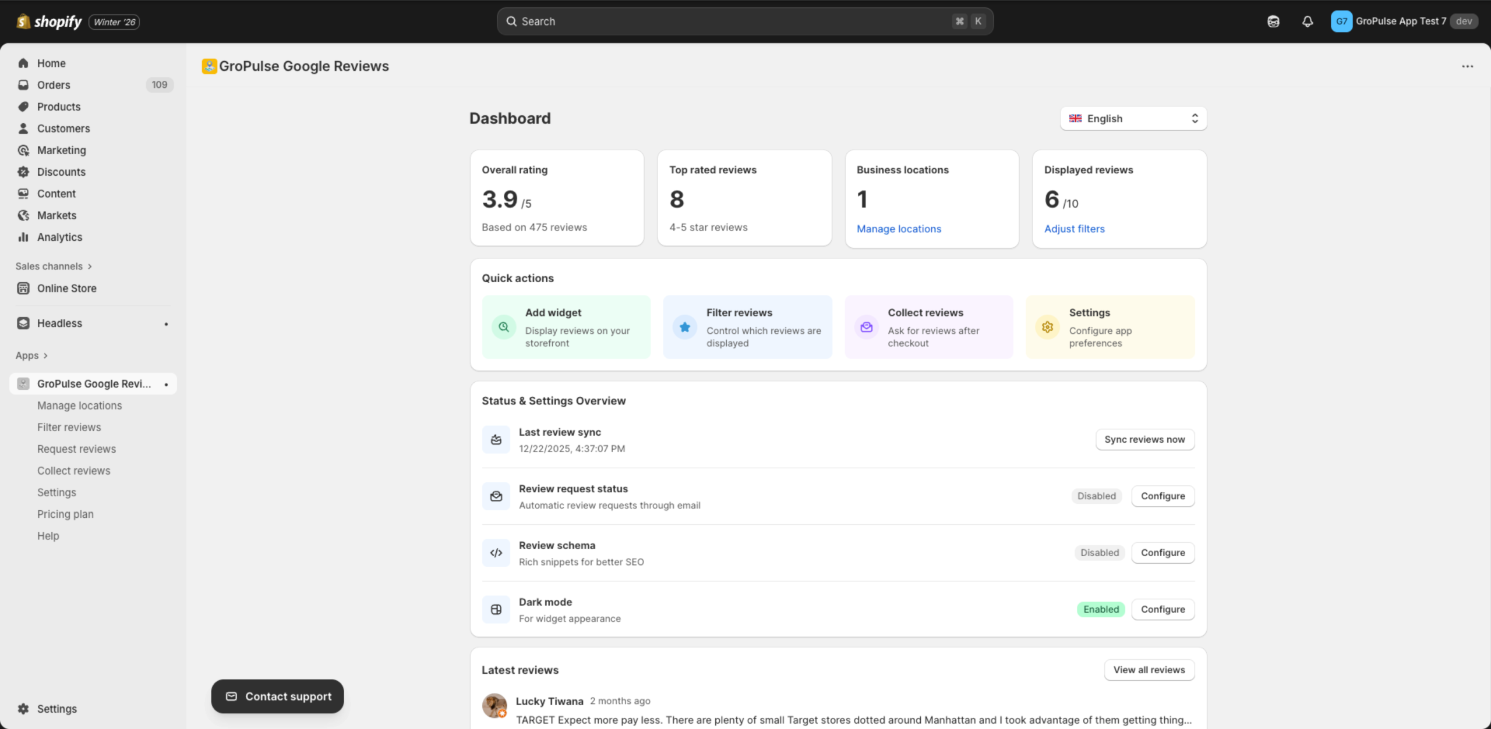
Task: Open the GroPulse Google Reviews app icon in sidebar
Action: pos(22,383)
